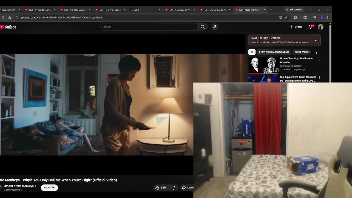352x198 pixels.
Task: Open Noam Chomsky - Madison vs. Aristotle title
Action: [x=297, y=60]
